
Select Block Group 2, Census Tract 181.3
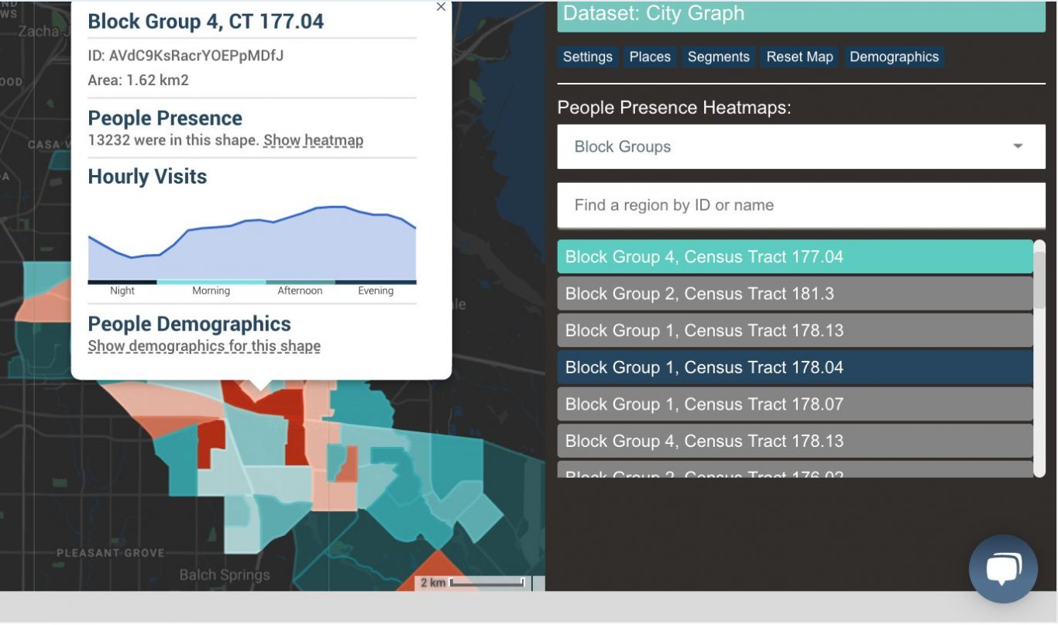click(x=795, y=294)
